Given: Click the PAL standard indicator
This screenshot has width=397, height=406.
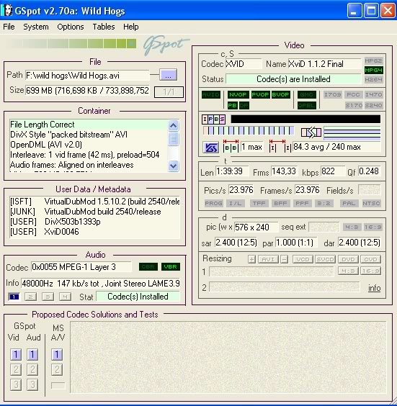Looking at the screenshot, I should click(x=349, y=203).
